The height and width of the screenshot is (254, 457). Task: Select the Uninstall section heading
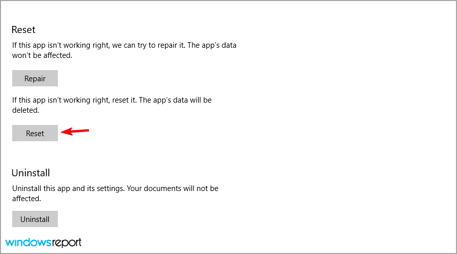click(30, 173)
